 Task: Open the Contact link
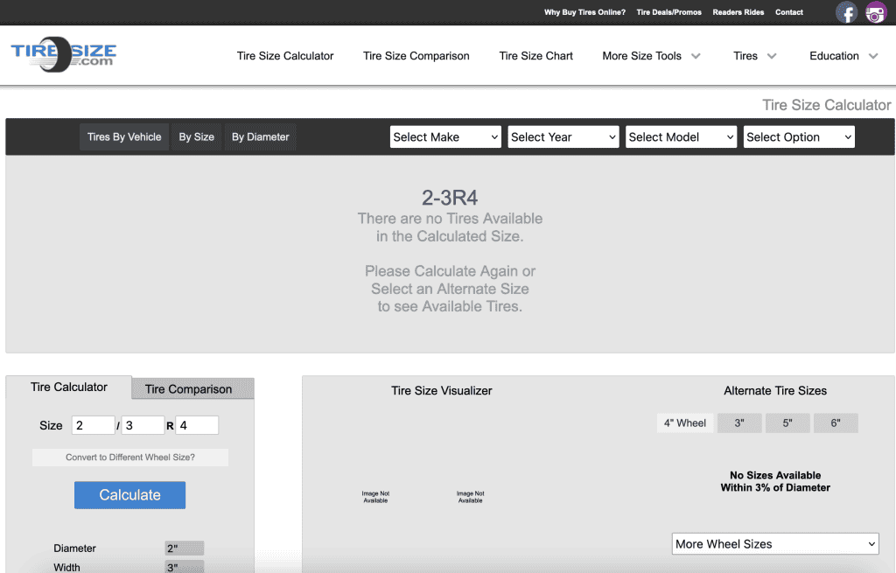click(x=789, y=12)
